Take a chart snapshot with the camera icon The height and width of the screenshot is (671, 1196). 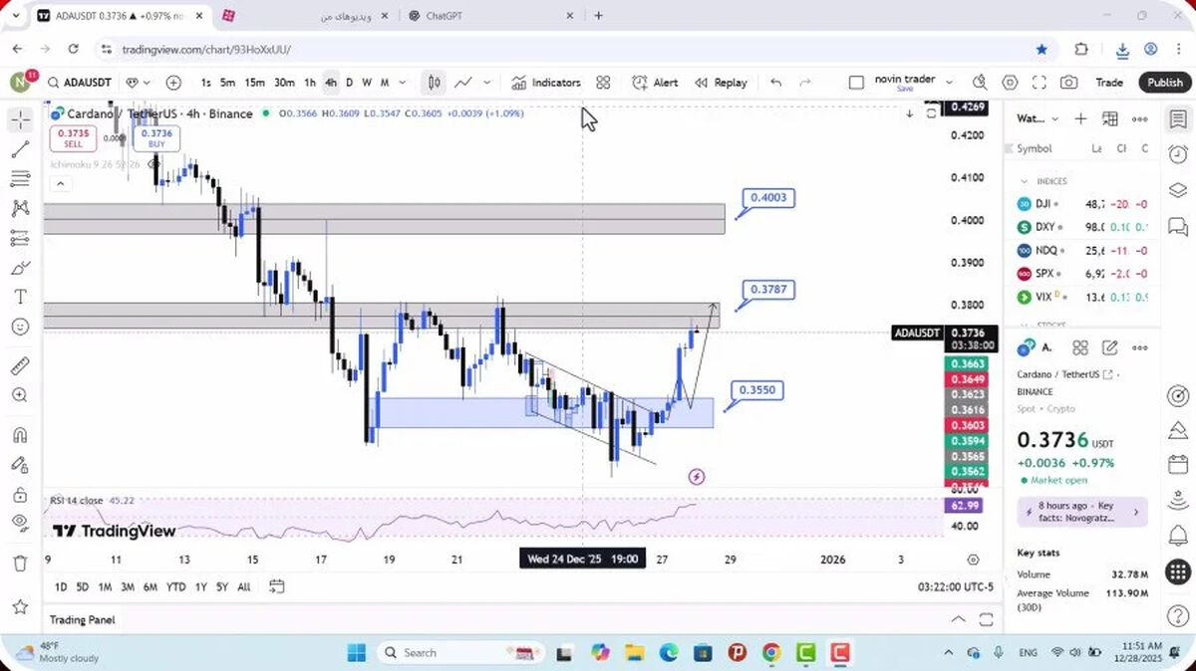[1068, 83]
